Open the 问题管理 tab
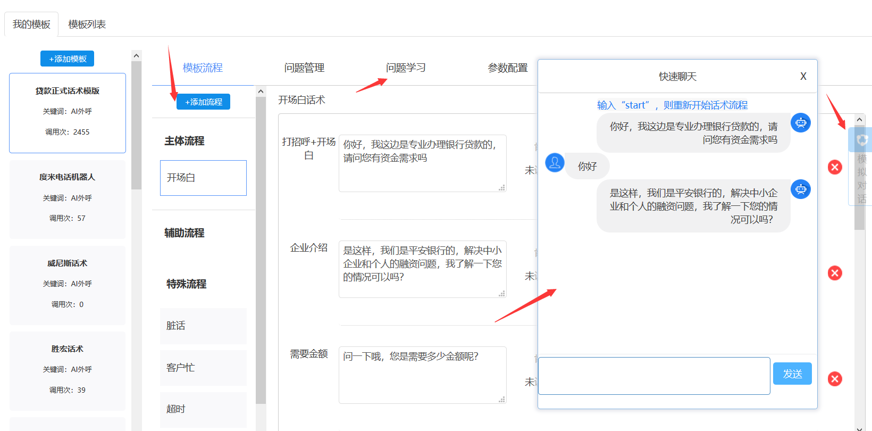 [304, 68]
